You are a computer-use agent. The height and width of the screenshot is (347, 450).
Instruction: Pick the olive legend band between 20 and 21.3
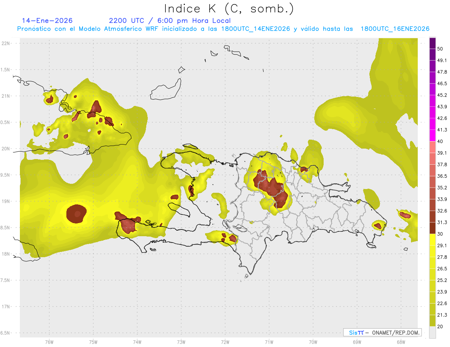tap(433, 321)
